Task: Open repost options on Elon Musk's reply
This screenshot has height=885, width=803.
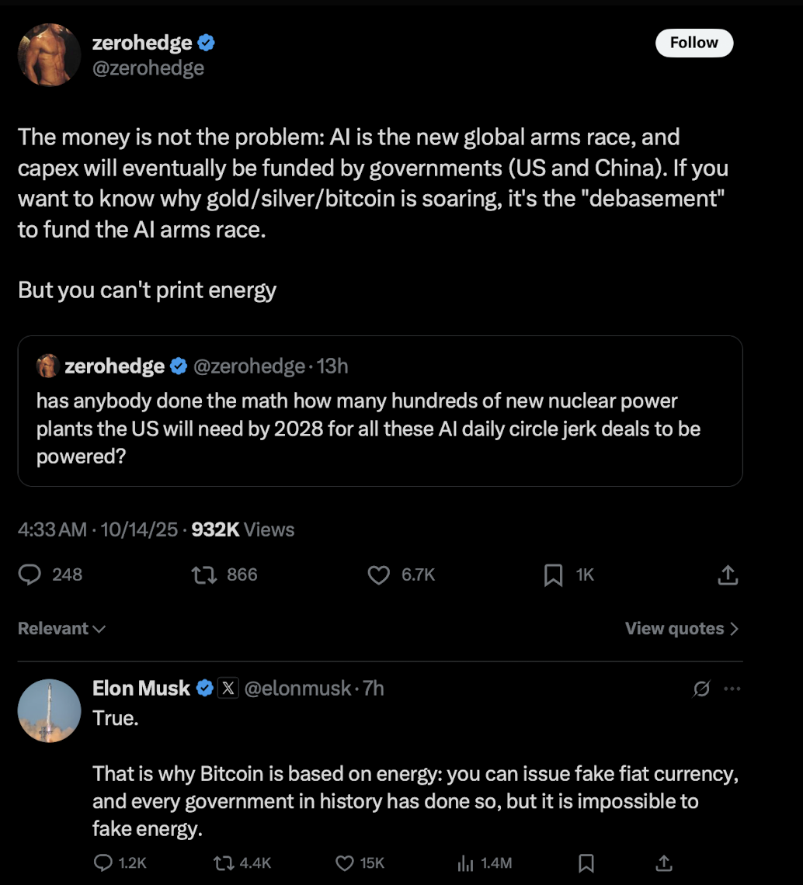Action: pos(224,862)
